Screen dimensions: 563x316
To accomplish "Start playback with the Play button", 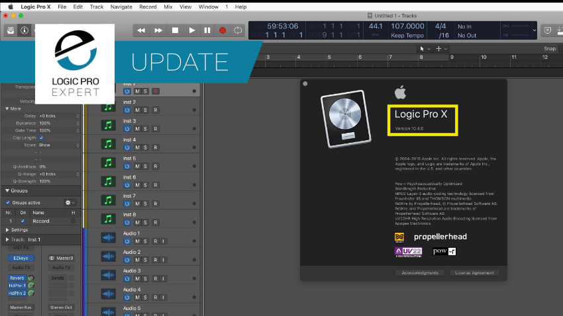I will tap(191, 30).
